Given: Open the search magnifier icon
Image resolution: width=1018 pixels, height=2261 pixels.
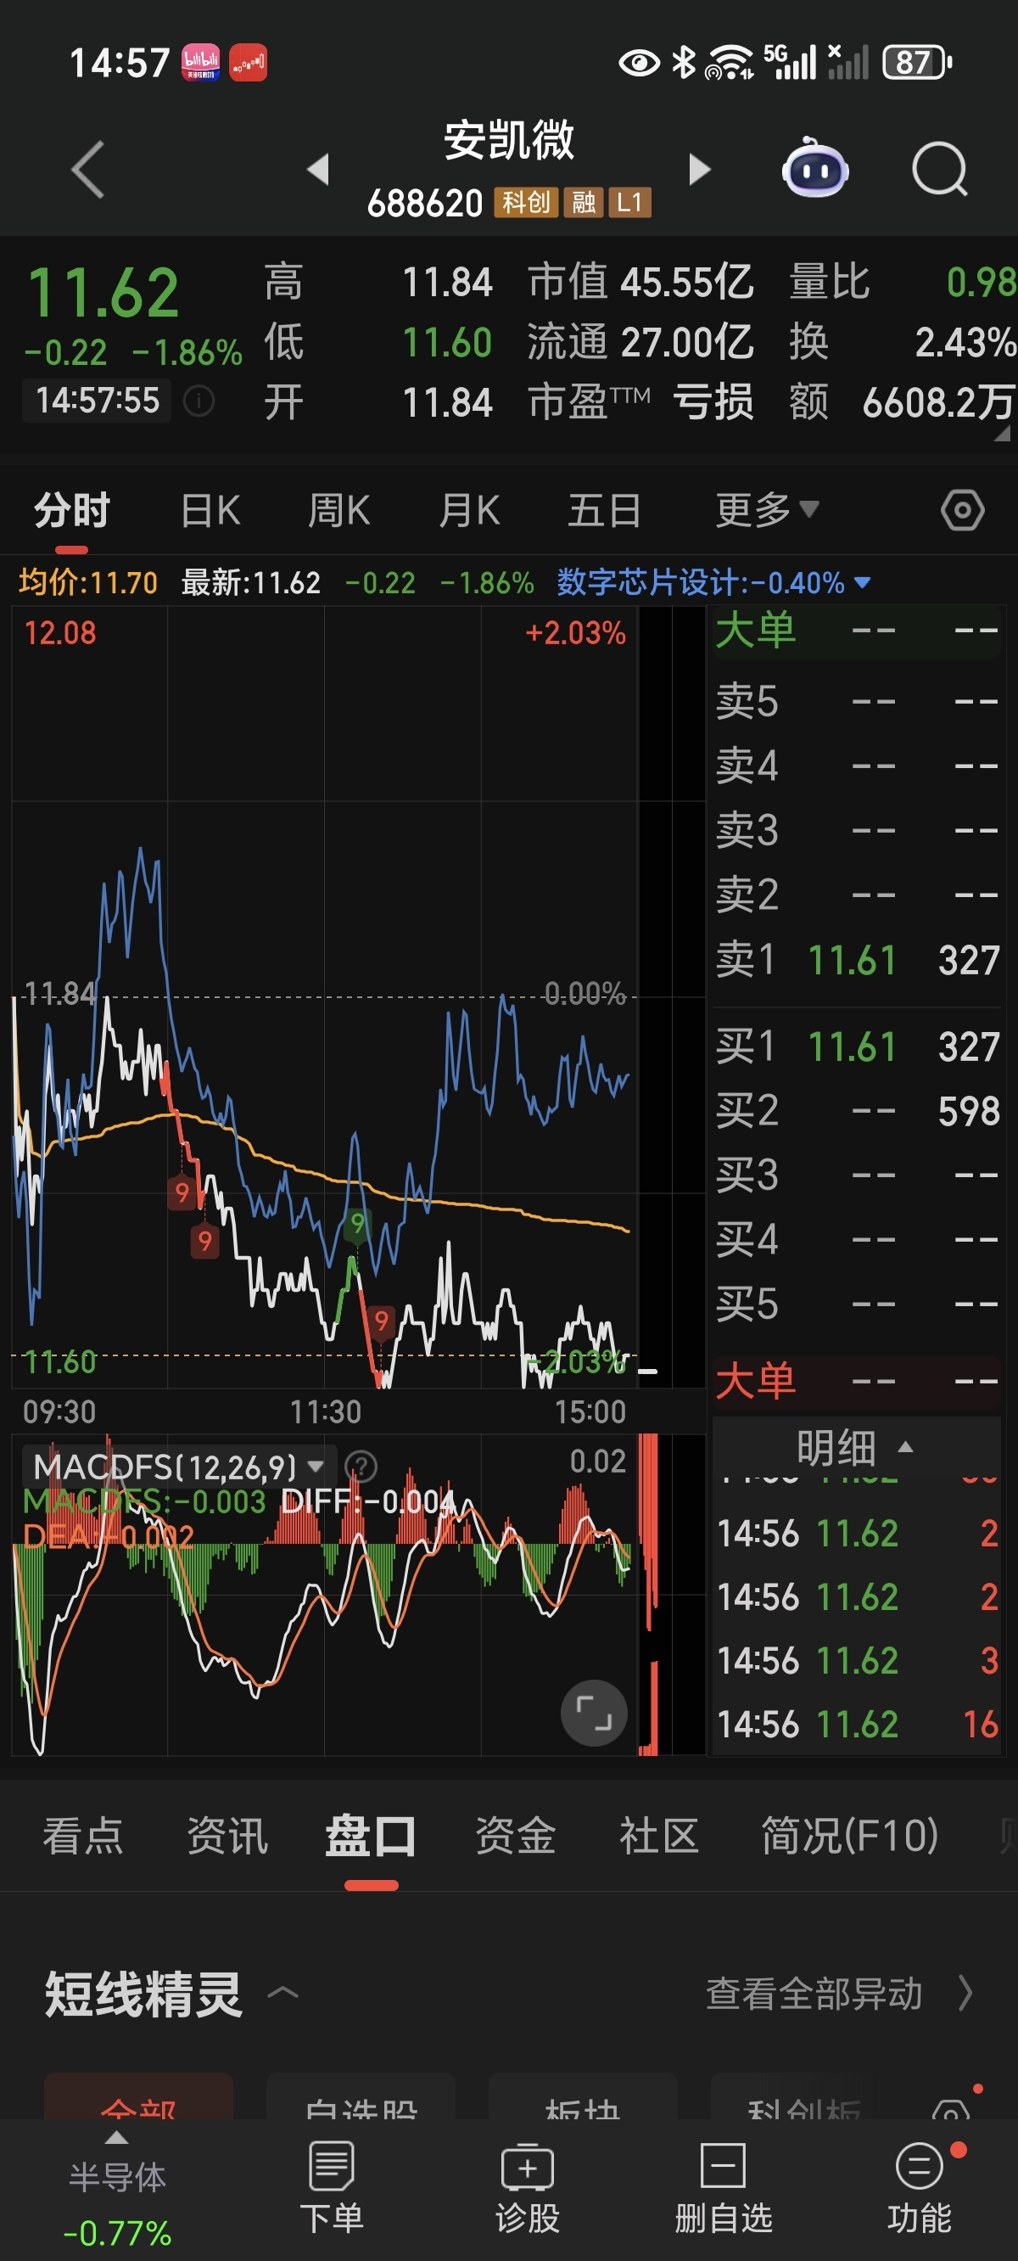Looking at the screenshot, I should pyautogui.click(x=939, y=169).
